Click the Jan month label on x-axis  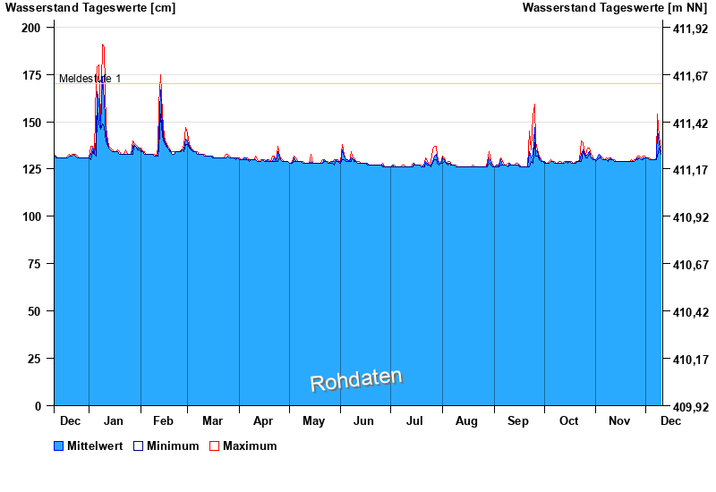coord(114,421)
